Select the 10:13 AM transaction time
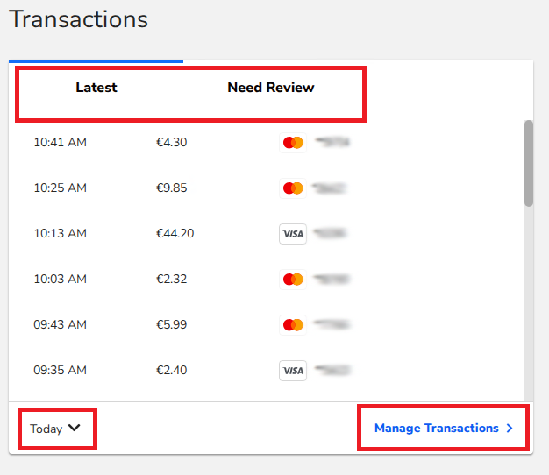 (x=61, y=233)
